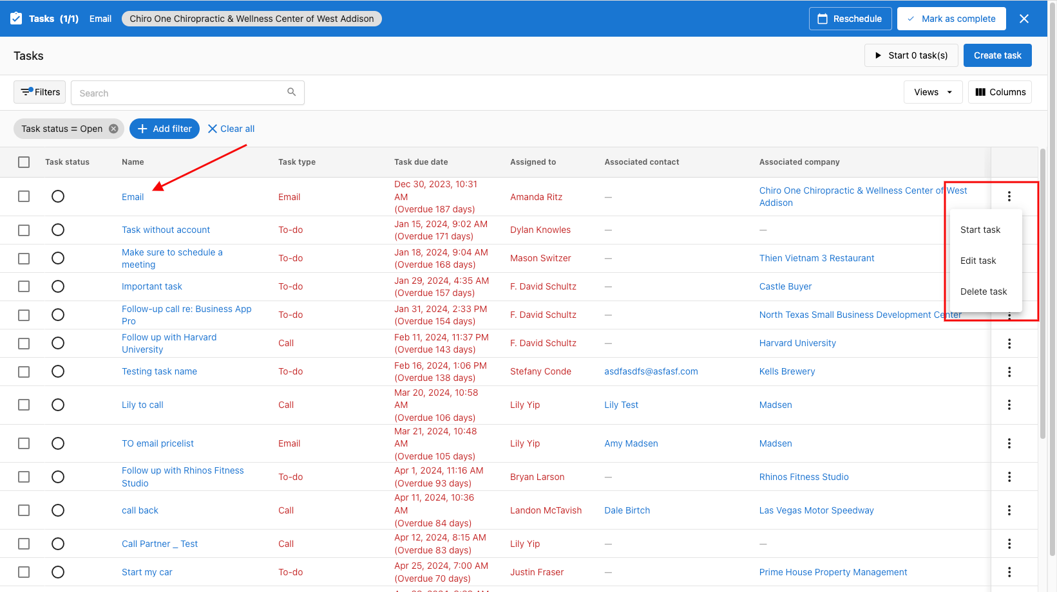Check the box for Start my car
This screenshot has height=592, width=1057.
point(24,572)
